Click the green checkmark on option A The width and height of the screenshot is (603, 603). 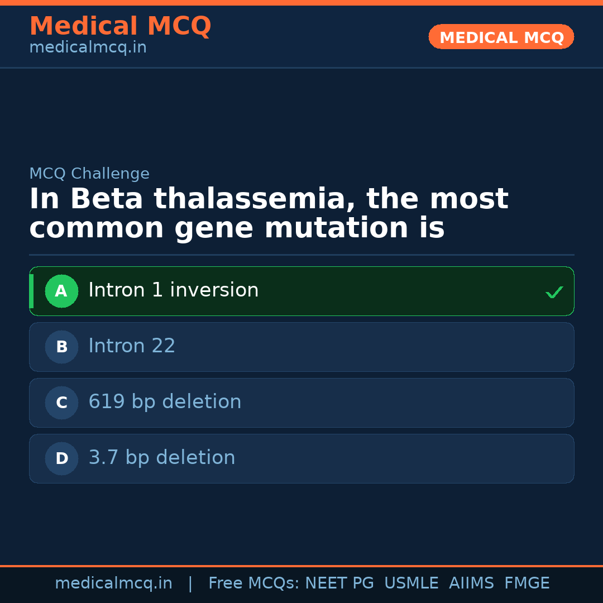(554, 292)
